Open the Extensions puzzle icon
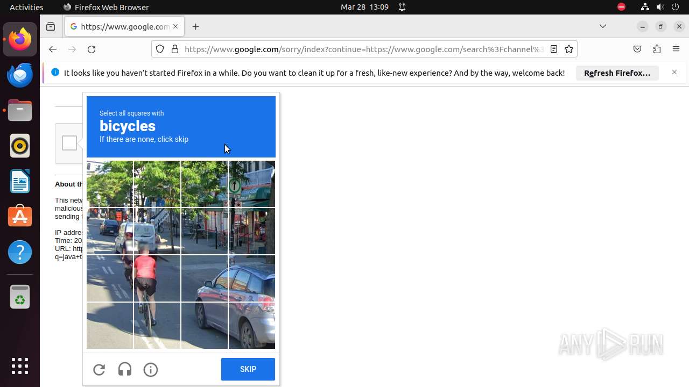The width and height of the screenshot is (689, 387). pos(657,49)
